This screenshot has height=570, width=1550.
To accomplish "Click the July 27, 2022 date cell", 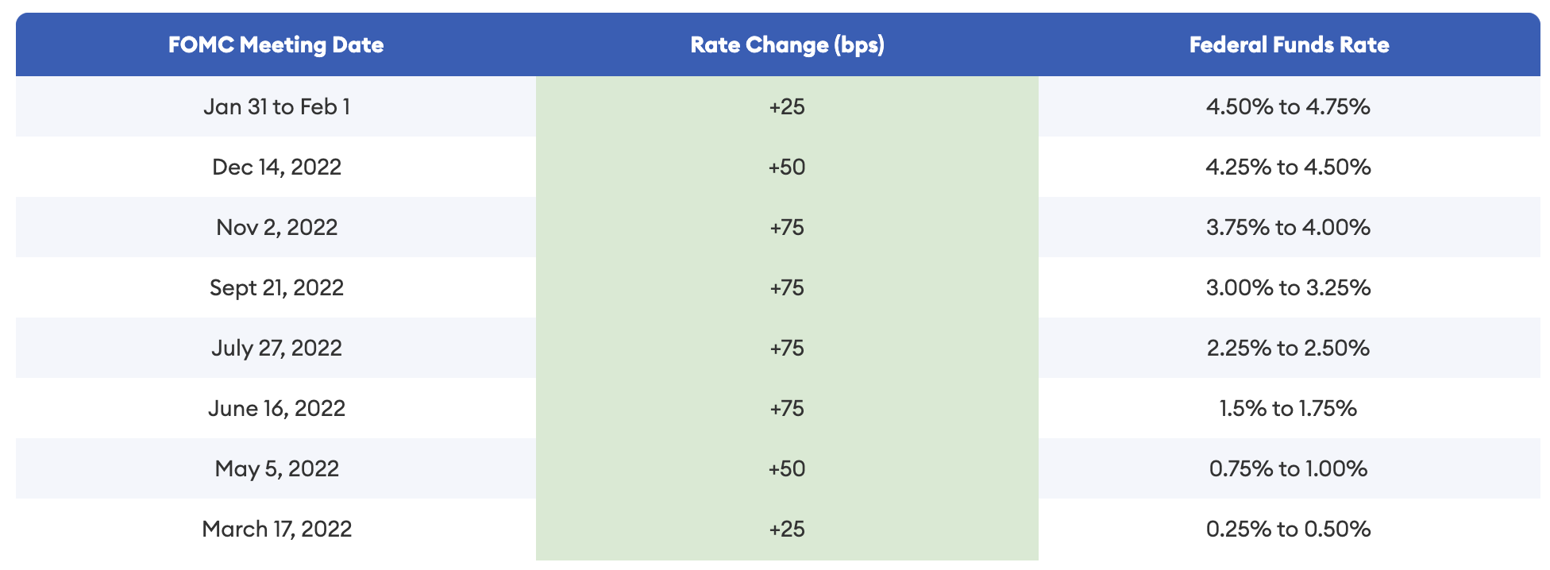I will (x=276, y=348).
